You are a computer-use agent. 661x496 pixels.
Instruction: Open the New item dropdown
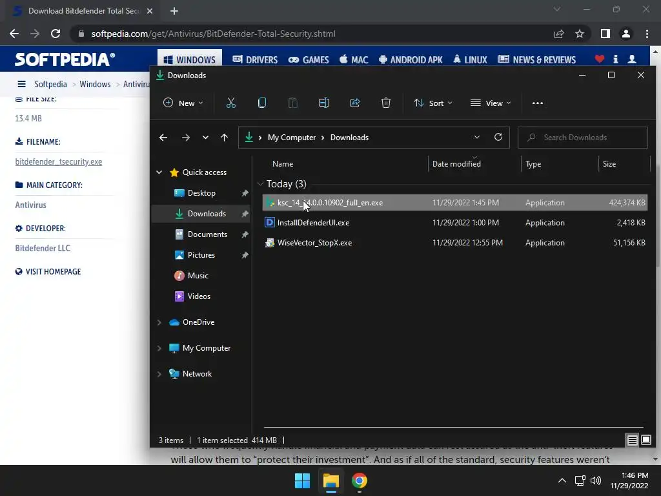[183, 103]
